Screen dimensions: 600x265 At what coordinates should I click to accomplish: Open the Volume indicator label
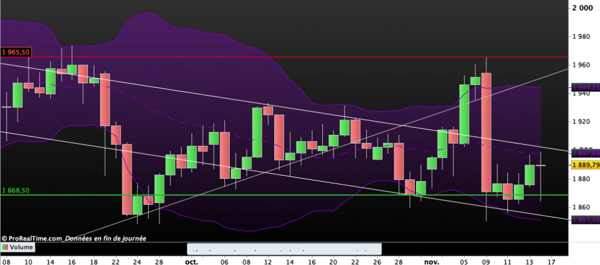21,248
